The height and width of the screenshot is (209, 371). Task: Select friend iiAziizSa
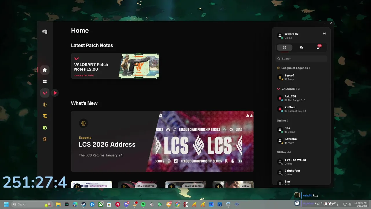(x=301, y=141)
